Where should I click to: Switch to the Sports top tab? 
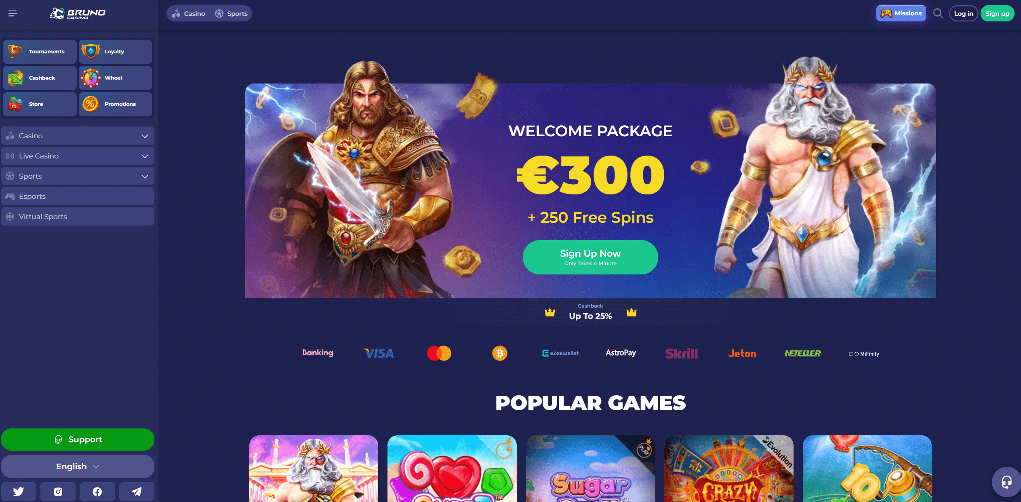[231, 13]
